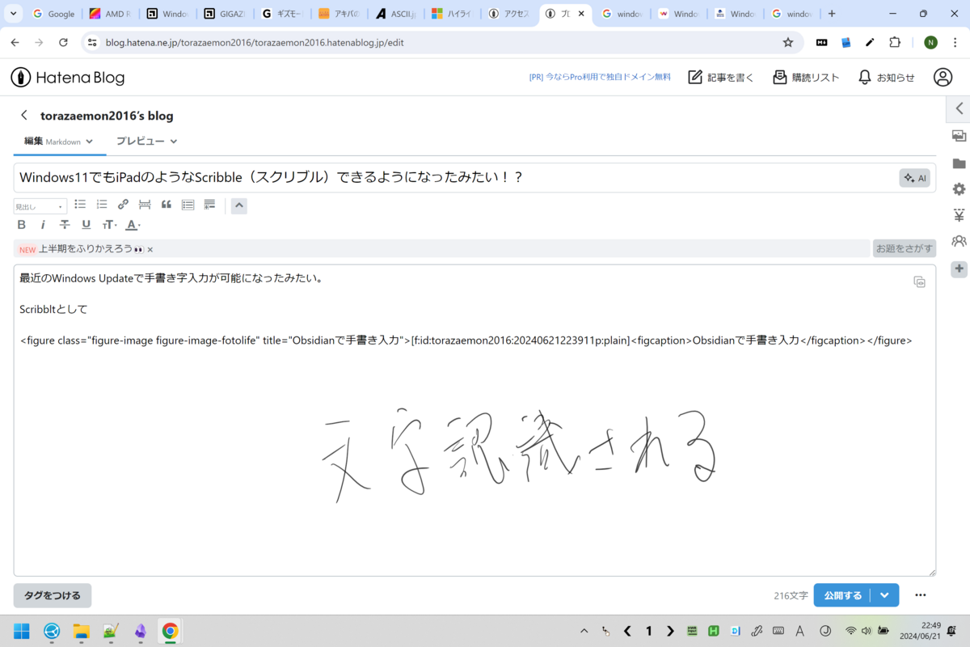
Task: Open a new browser tab with plus
Action: pyautogui.click(x=832, y=14)
